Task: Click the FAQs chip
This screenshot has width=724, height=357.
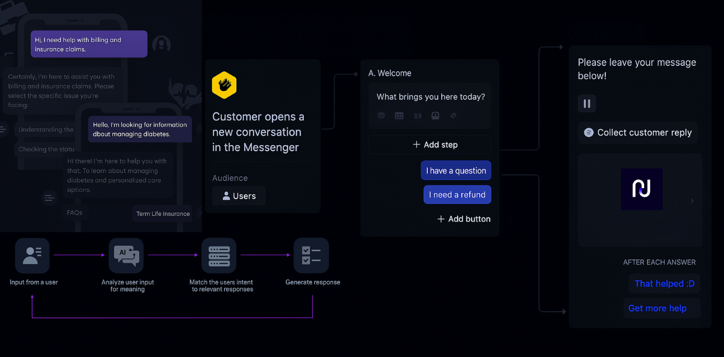Action: [x=75, y=213]
